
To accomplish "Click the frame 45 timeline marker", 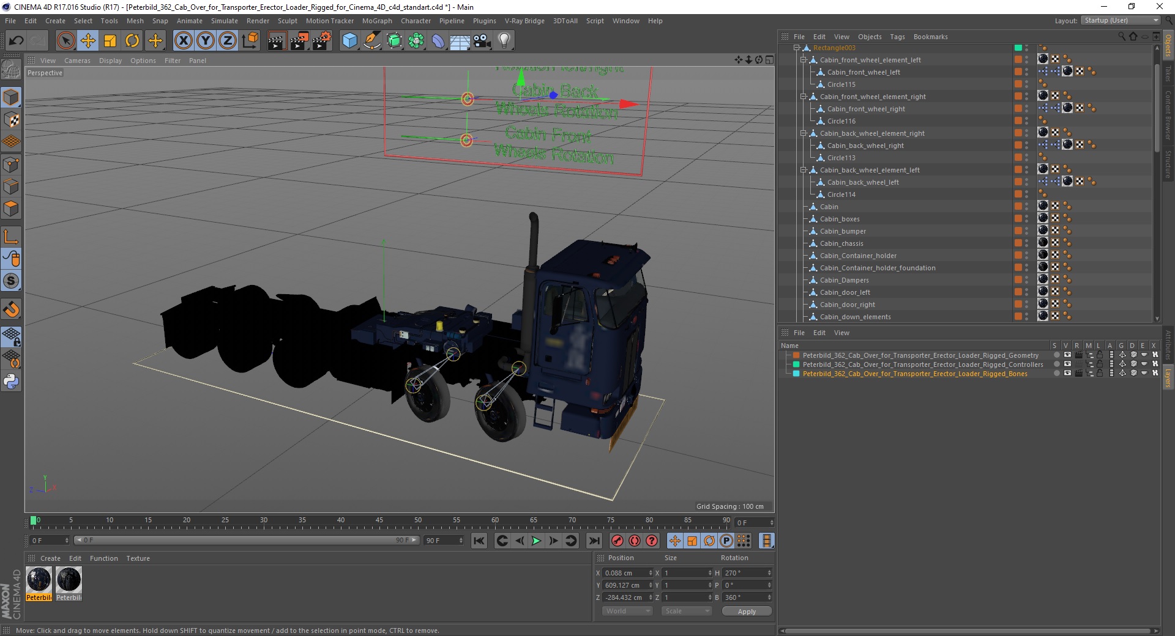I will pos(379,520).
